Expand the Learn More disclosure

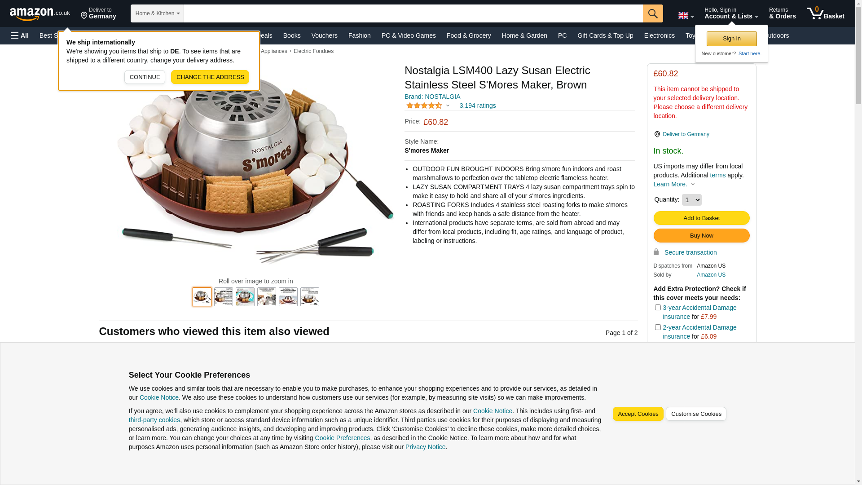pos(674,184)
